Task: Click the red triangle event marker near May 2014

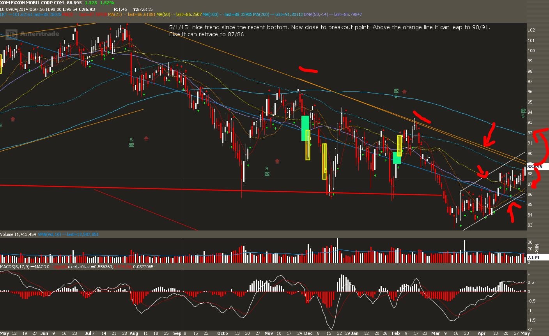Action: 13,119
